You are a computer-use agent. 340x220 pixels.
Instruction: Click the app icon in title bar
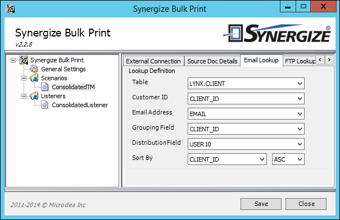pos(10,8)
